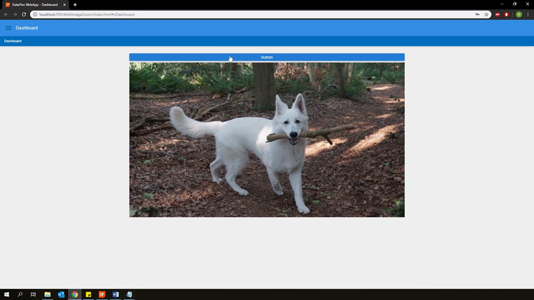Open DataFlex Studio from the taskbar

pos(102,294)
